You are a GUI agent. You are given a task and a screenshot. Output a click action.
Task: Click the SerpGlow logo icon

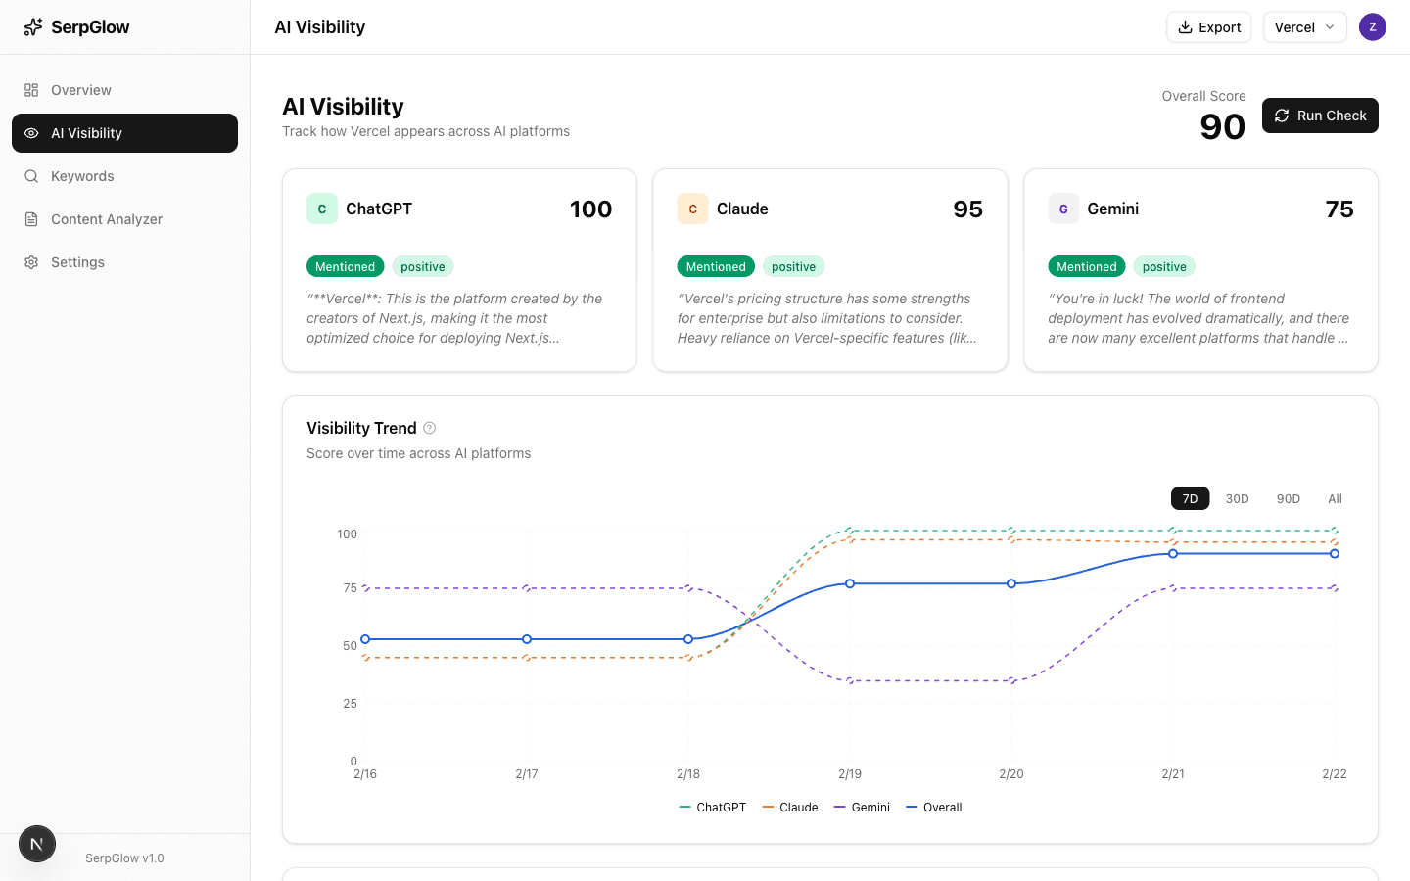32,26
